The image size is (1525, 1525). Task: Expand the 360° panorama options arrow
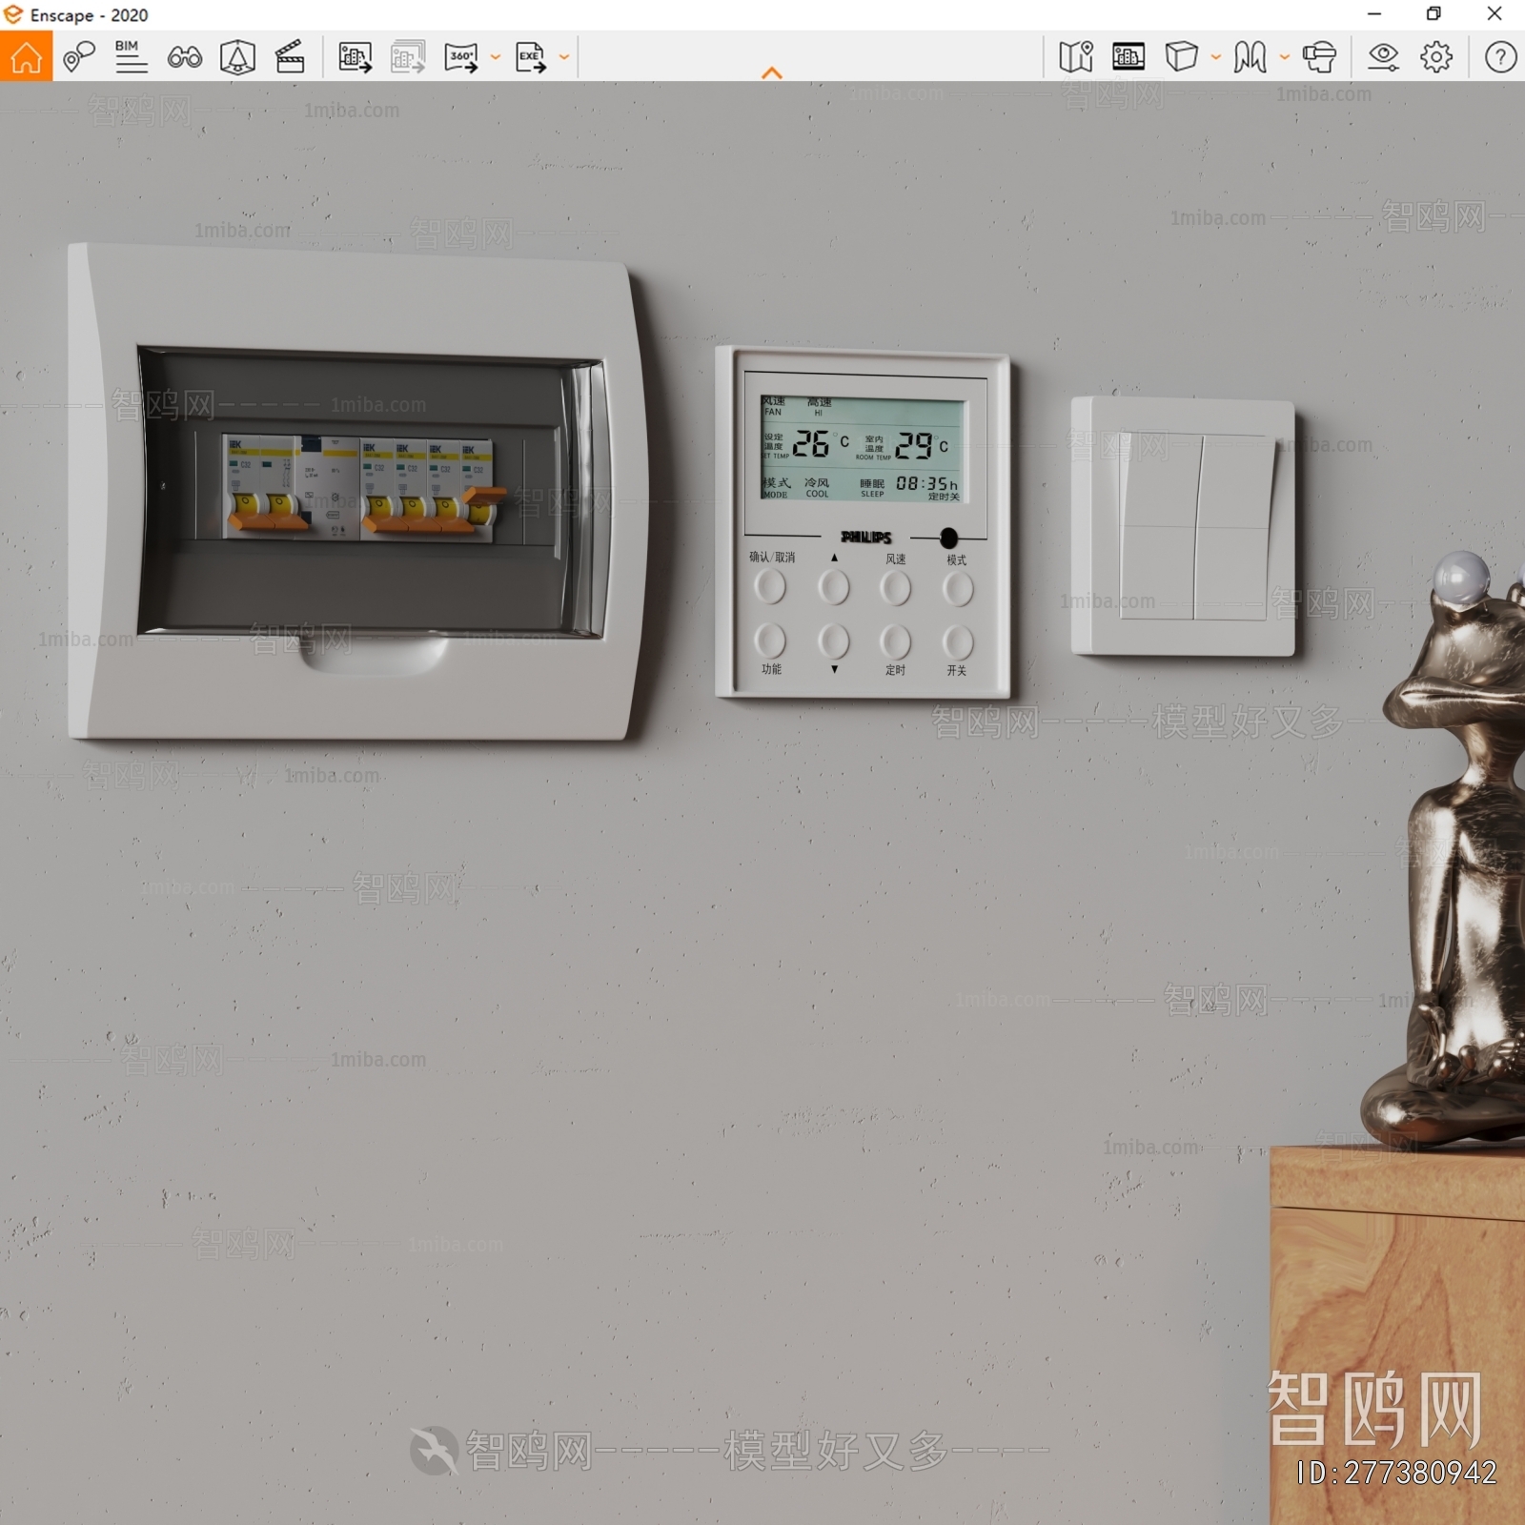(496, 57)
